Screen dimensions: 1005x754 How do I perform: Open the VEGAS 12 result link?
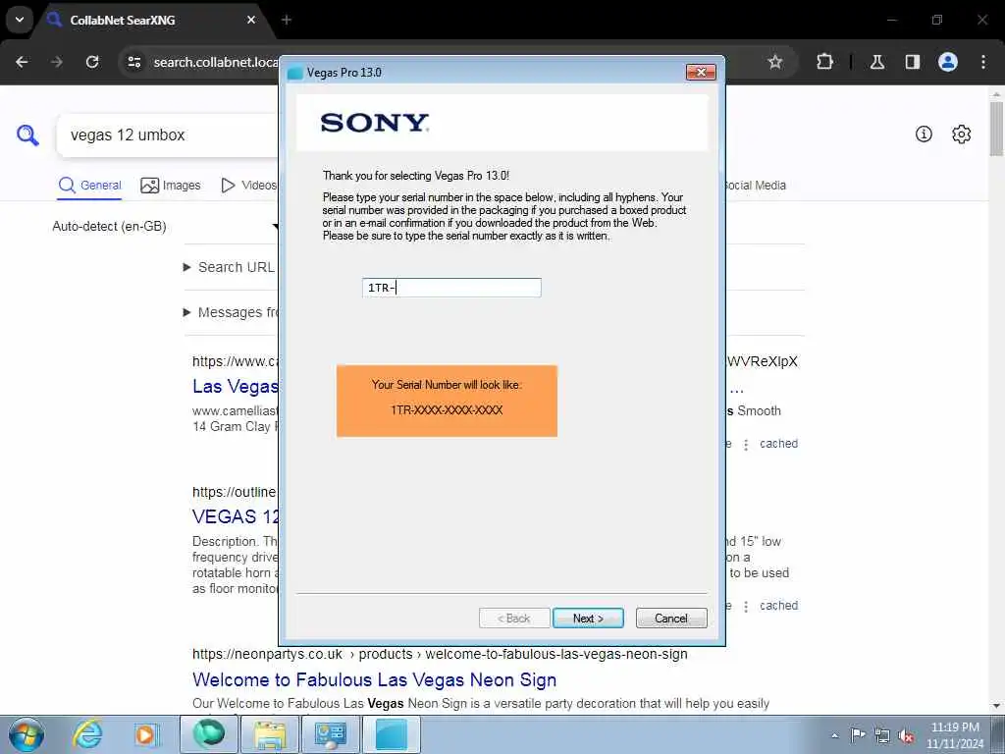236,516
